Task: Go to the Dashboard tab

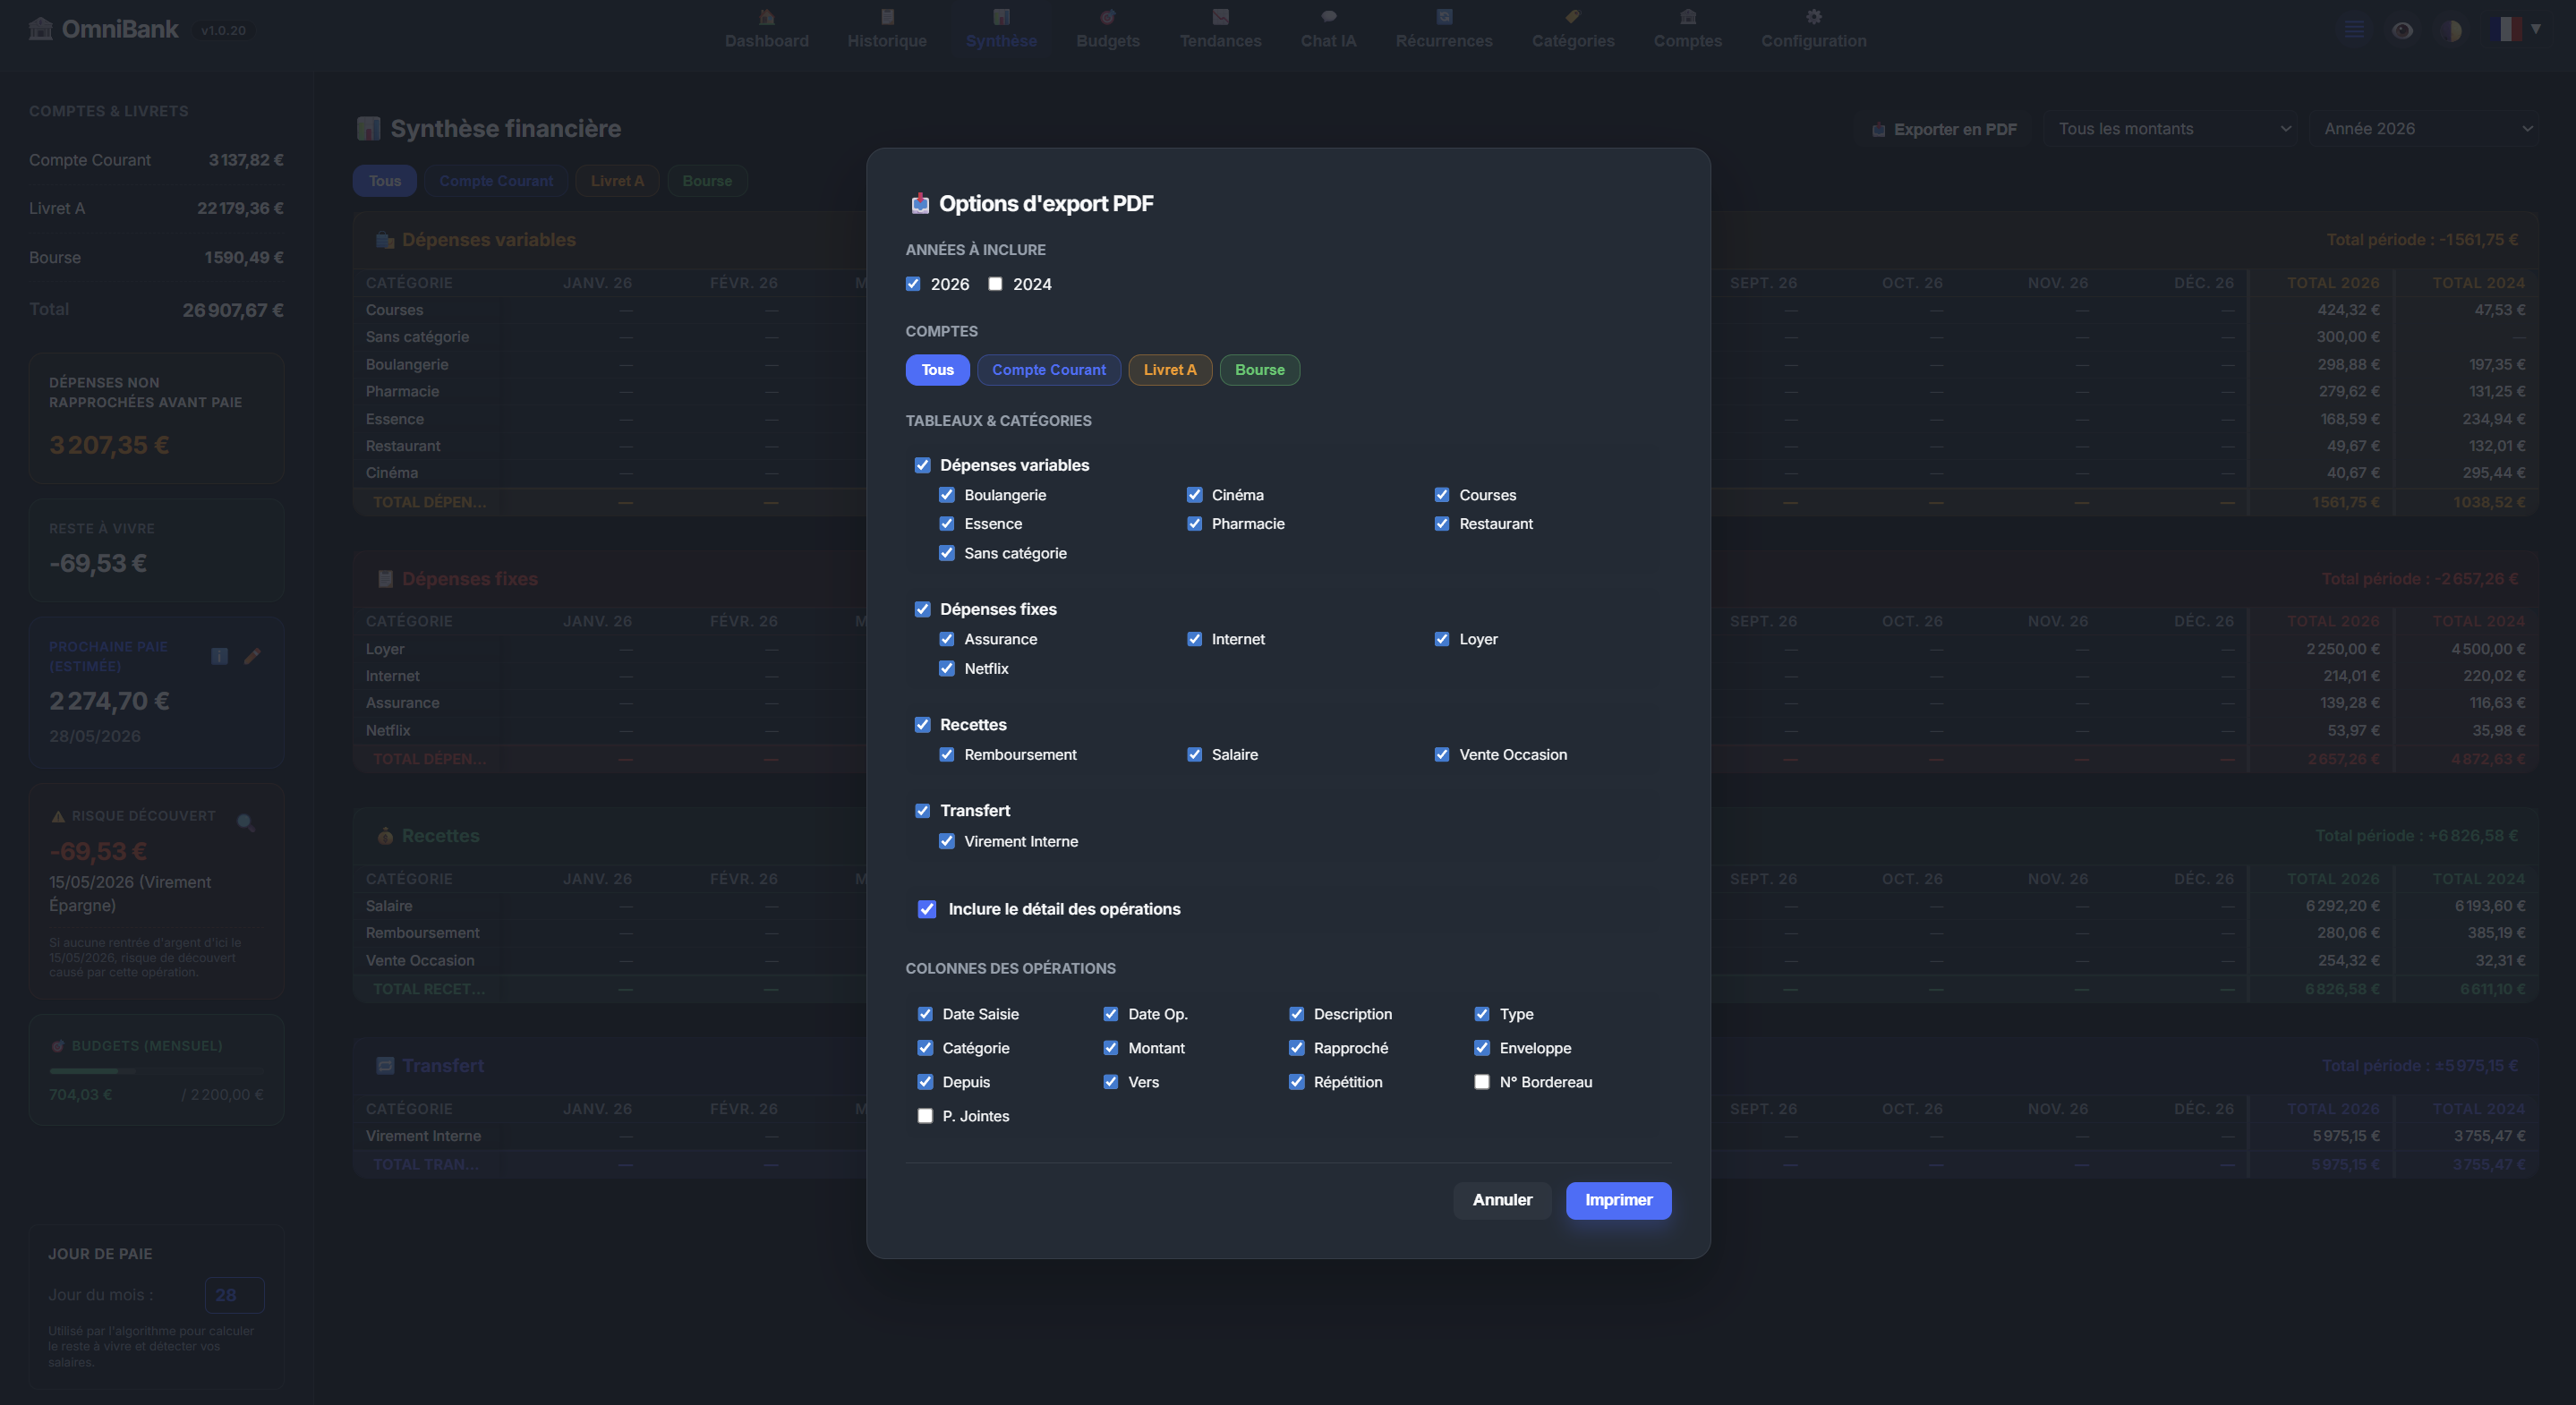Action: click(767, 29)
